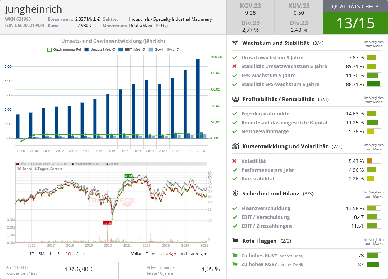Click the checkmark next to EBIT / Verschuldung

(235, 217)
